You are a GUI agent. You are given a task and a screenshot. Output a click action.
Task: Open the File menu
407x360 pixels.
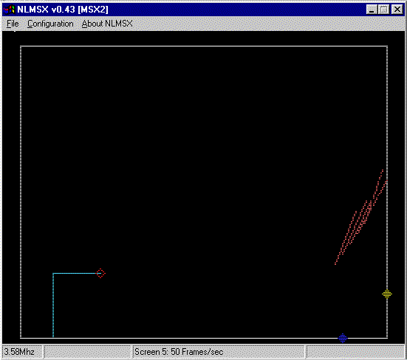[x=13, y=24]
